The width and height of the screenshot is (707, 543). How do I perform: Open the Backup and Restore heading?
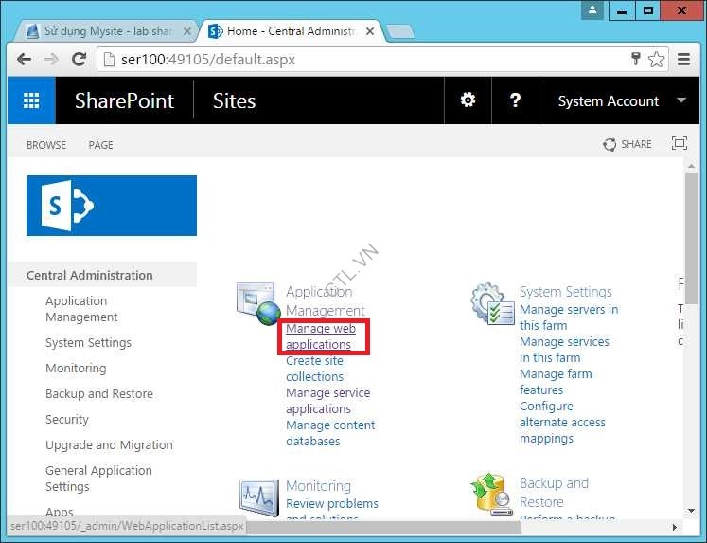coord(554,493)
